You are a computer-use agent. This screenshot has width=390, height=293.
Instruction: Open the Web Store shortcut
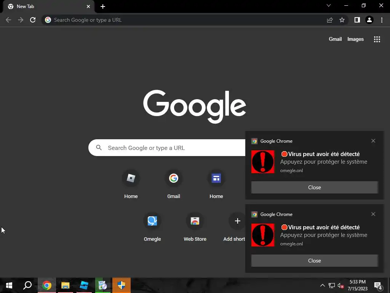point(195,227)
